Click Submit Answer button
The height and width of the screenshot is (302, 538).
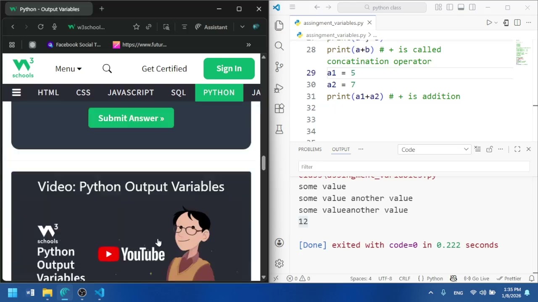pyautogui.click(x=131, y=118)
